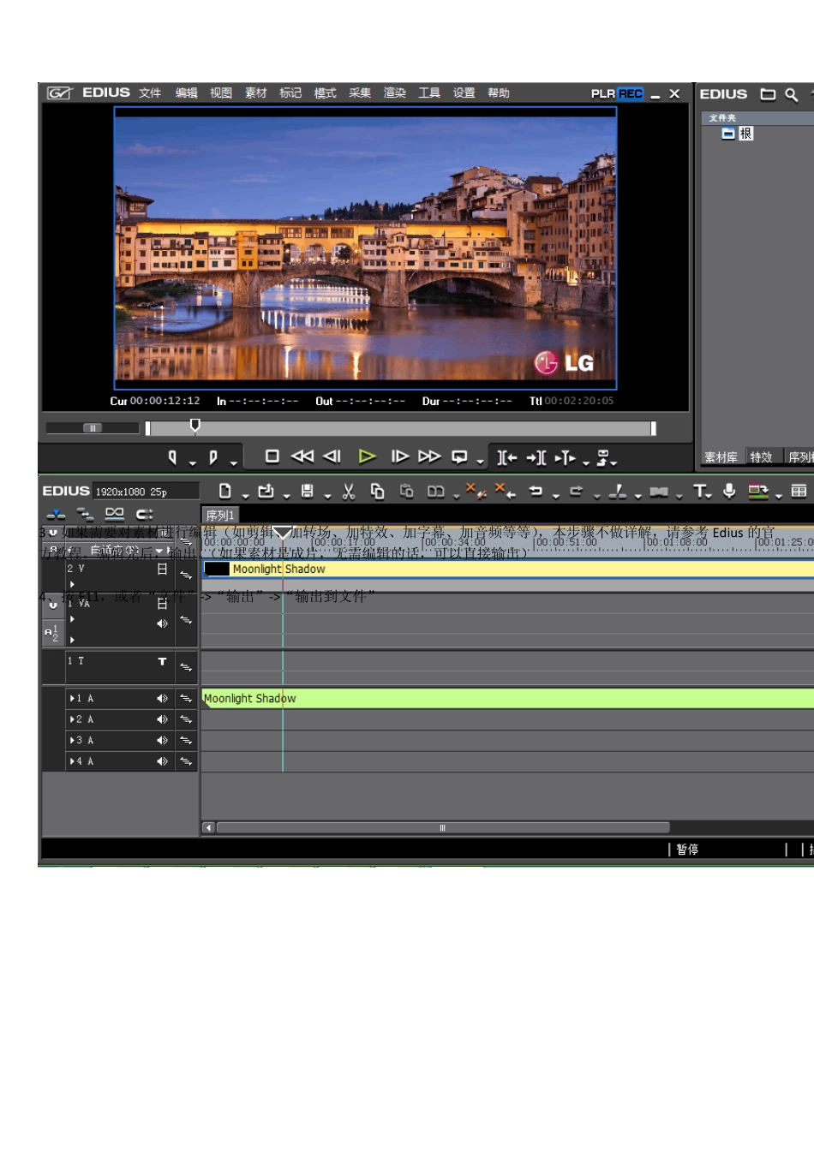Open the 文件 menu

(x=150, y=93)
